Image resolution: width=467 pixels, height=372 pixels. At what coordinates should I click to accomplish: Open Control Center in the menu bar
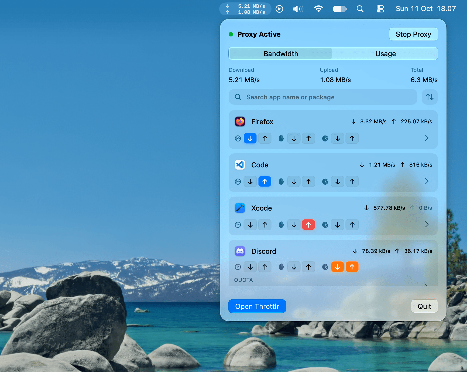(x=380, y=9)
